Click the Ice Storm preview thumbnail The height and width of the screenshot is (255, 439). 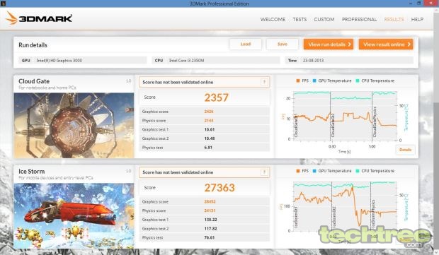click(74, 215)
